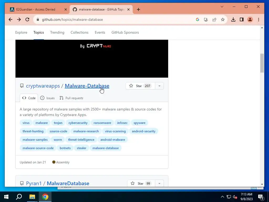Open the Issues tab of Malware-Database
The width and height of the screenshot is (269, 202).
point(47,98)
